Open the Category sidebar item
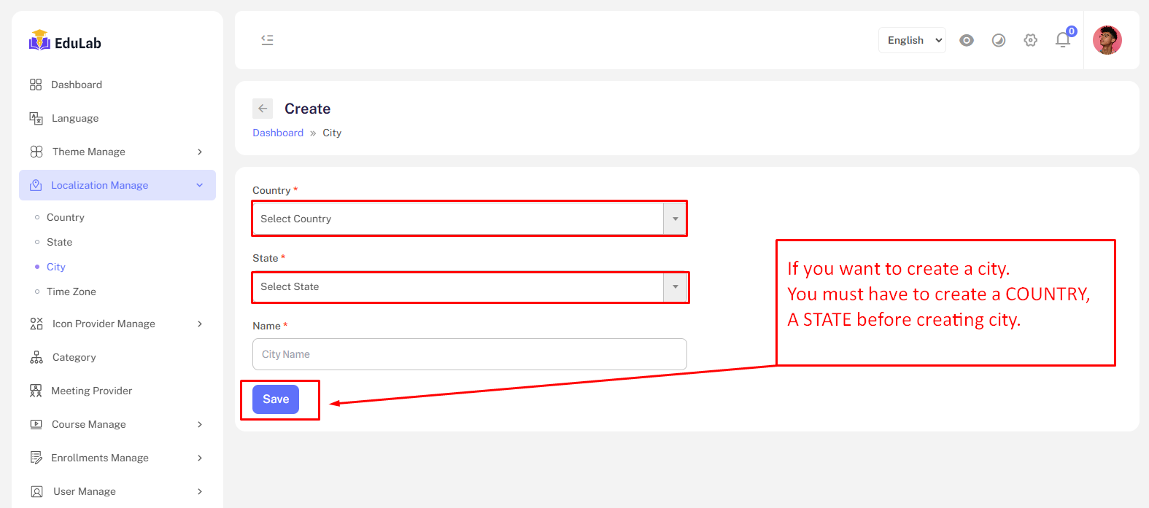The height and width of the screenshot is (508, 1149). click(74, 357)
